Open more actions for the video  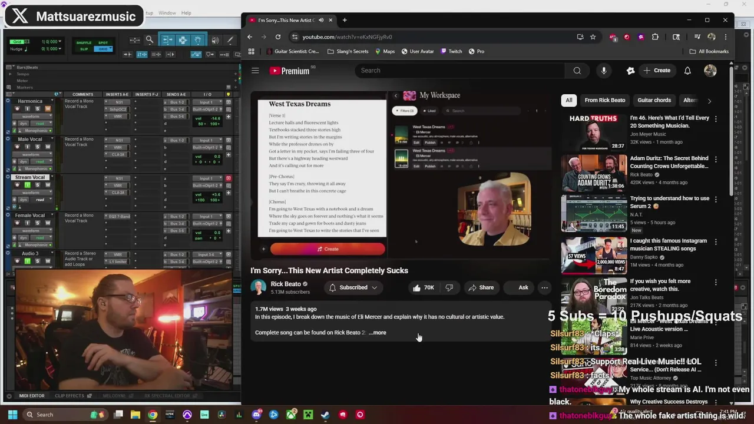pyautogui.click(x=544, y=287)
